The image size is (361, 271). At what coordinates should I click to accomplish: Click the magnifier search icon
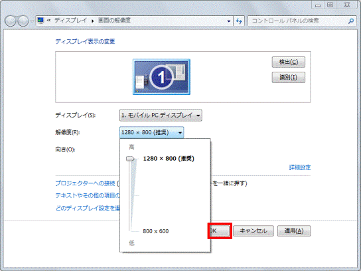351,21
